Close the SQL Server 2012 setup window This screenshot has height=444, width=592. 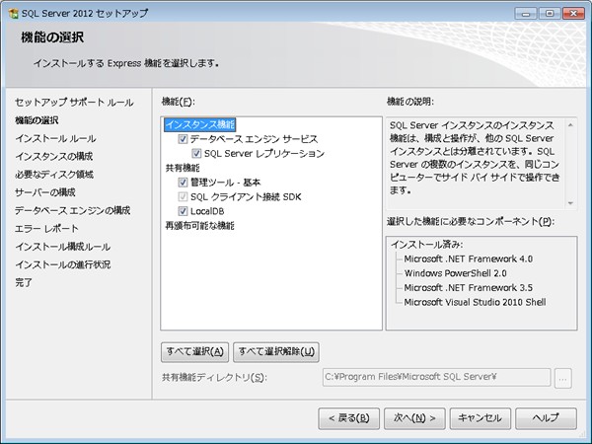tap(573, 14)
